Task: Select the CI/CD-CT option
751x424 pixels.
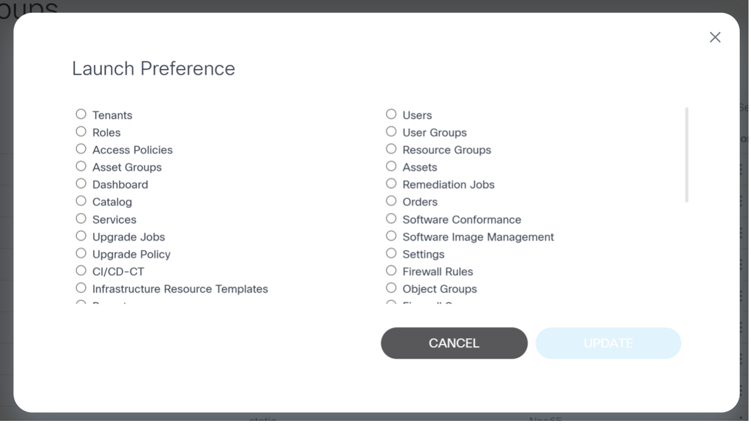Action: 81,270
